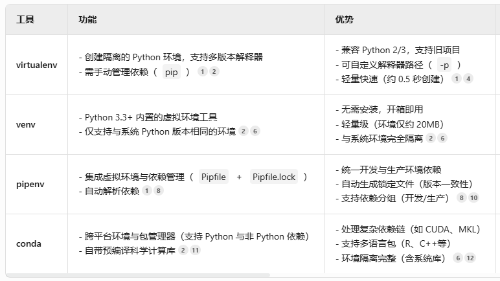The width and height of the screenshot is (500, 281).
Task: Open citation 4 in virtualenv 优势 cell
Action: tap(468, 78)
